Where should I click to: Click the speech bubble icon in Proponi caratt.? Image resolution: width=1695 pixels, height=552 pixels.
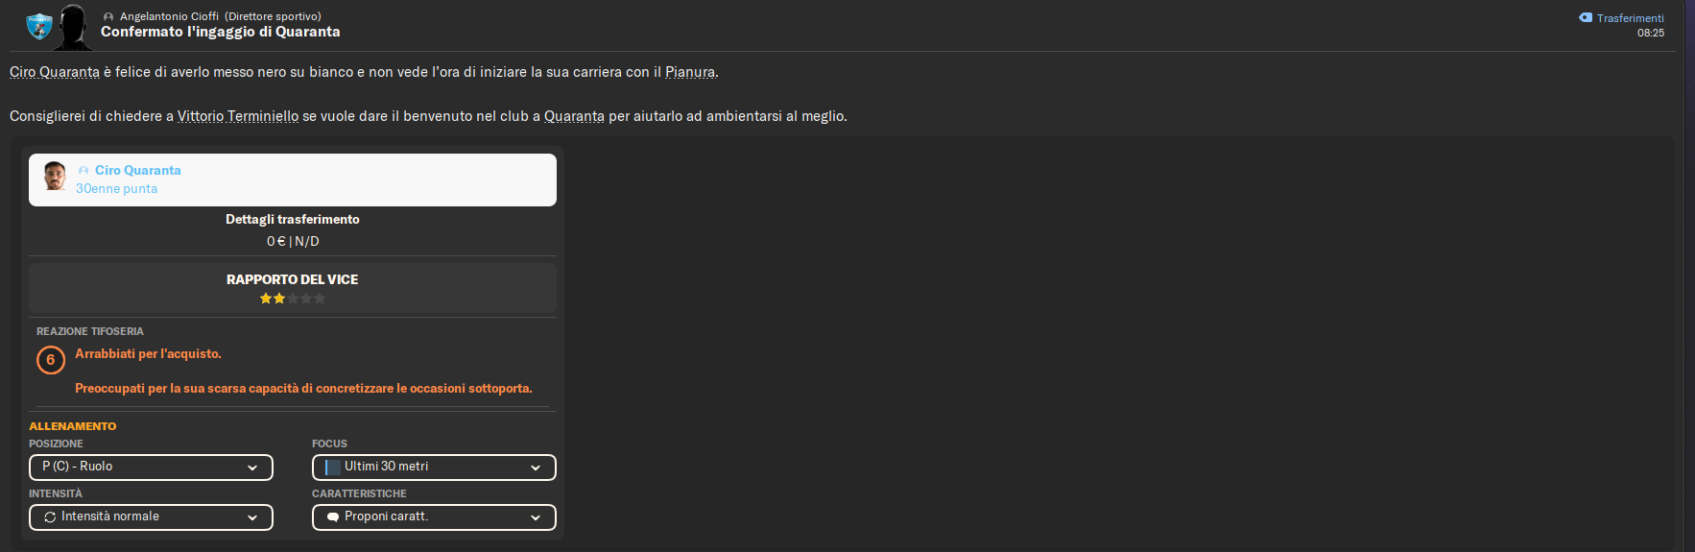pos(333,516)
